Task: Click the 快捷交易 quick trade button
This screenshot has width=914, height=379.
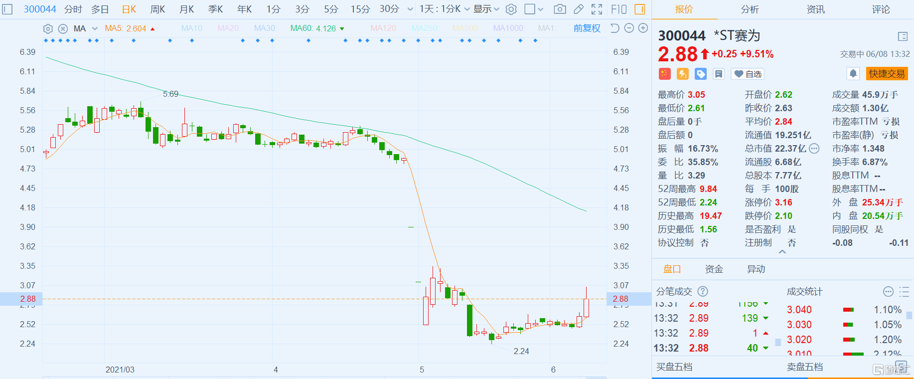Action: point(887,74)
